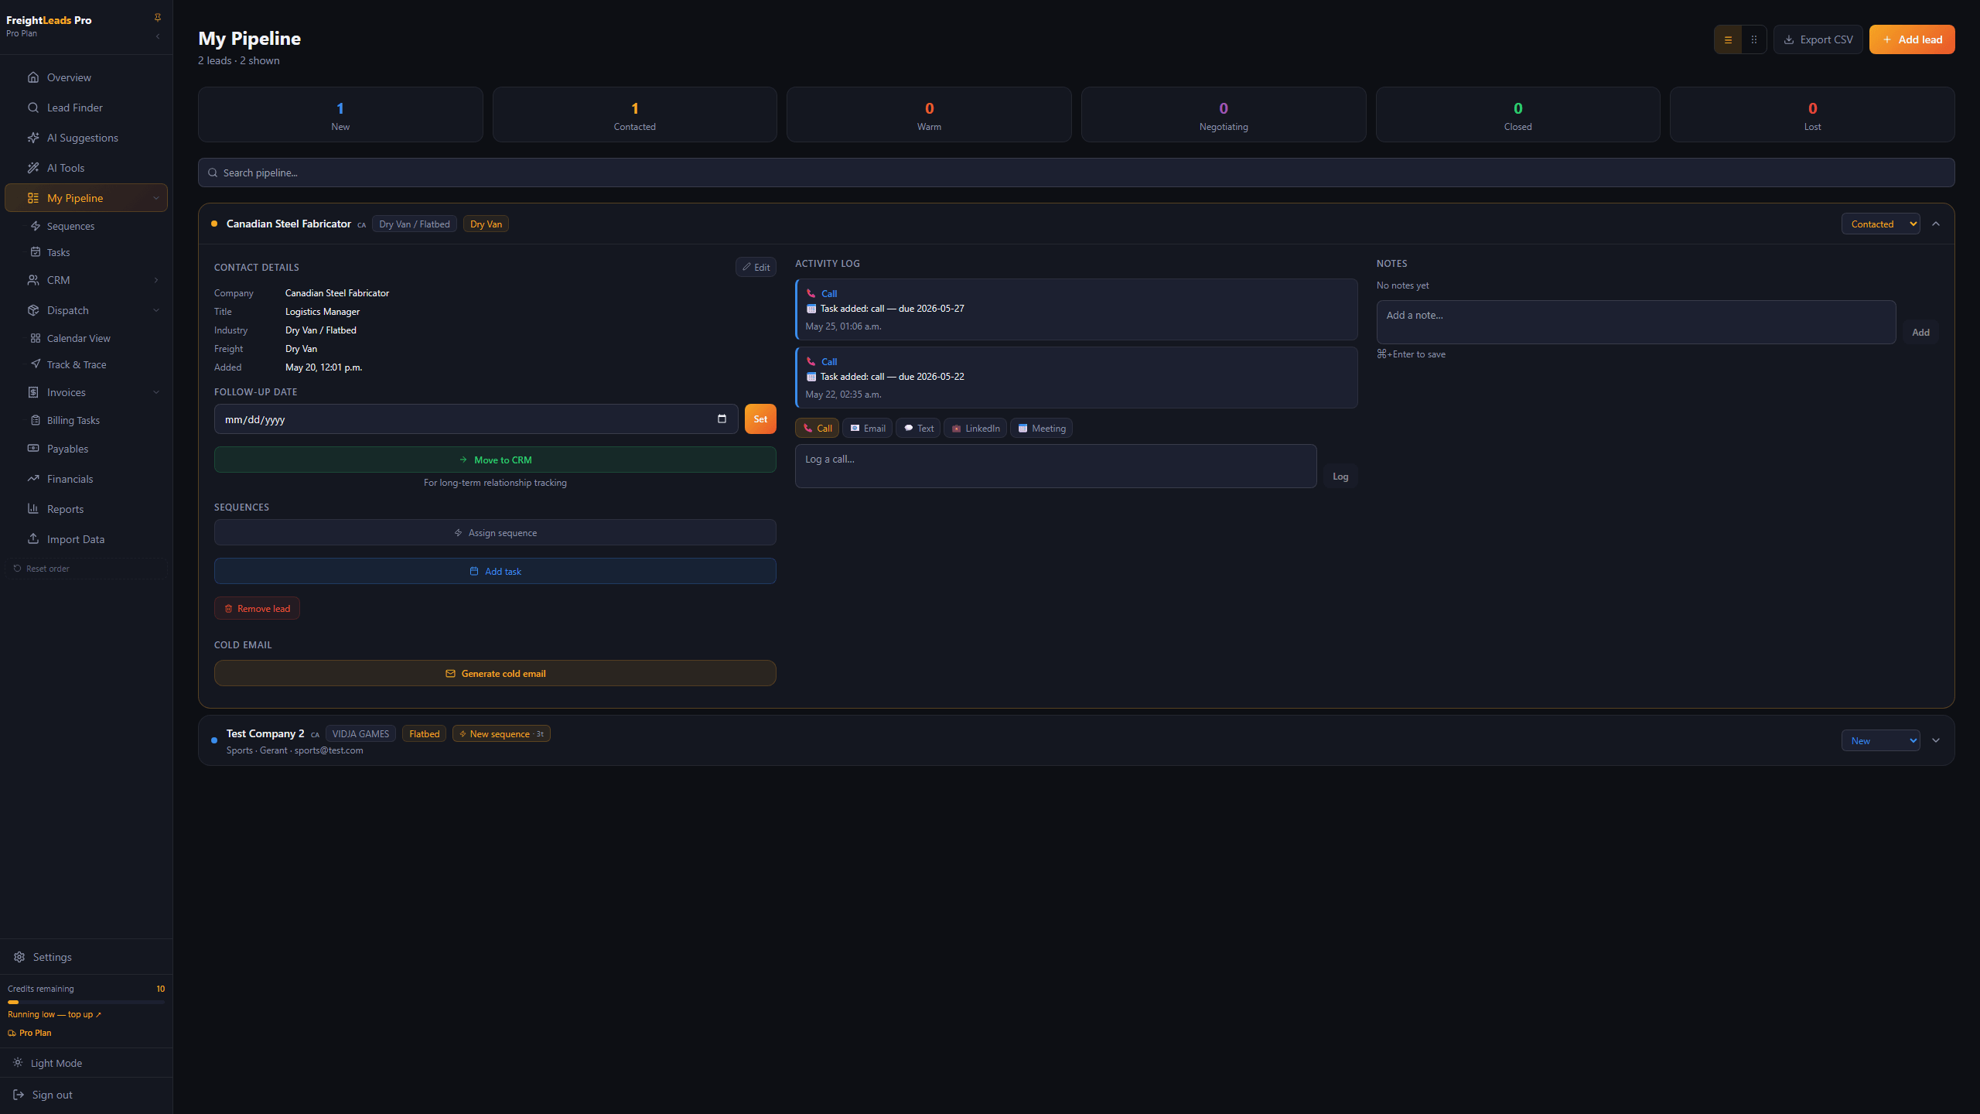Click the New sequence tag on Test Company 2
Screen dimensions: 1980x1114
(501, 733)
